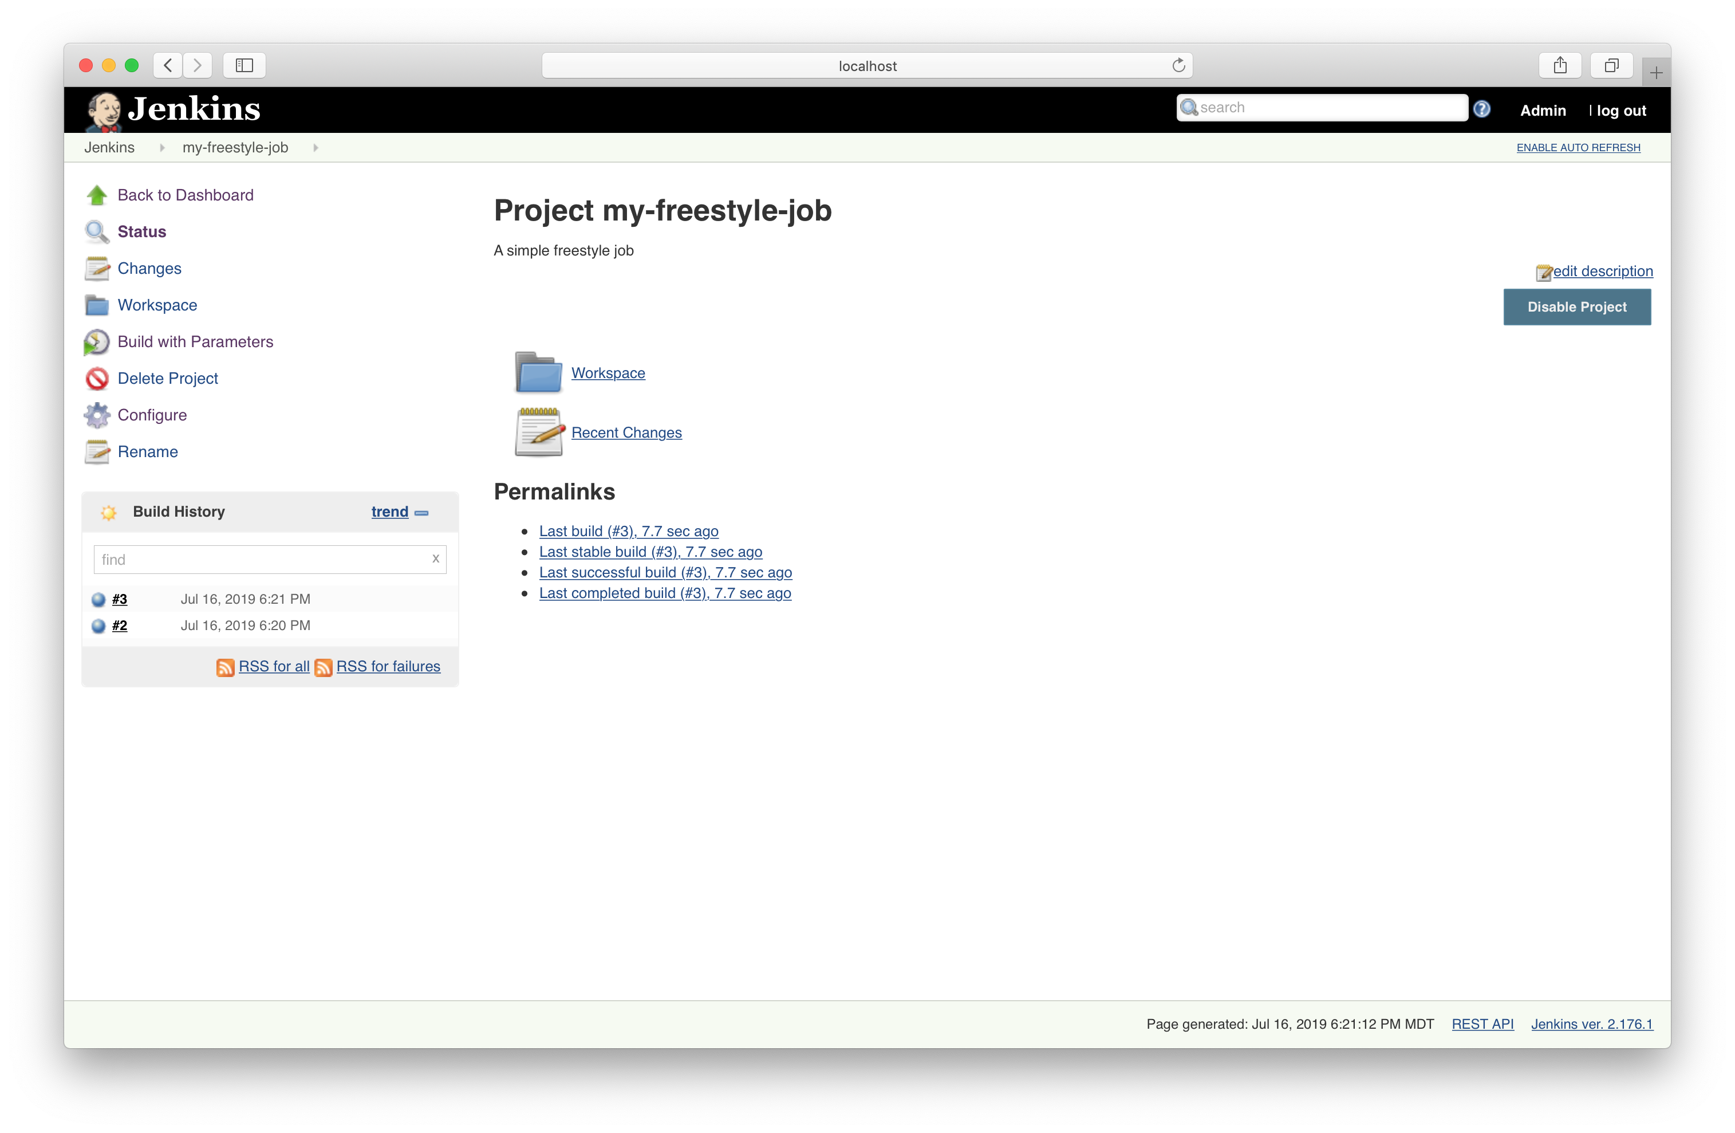Viewport: 1735px width, 1133px height.
Task: Click the Build with Parameters clock icon
Action: [97, 342]
